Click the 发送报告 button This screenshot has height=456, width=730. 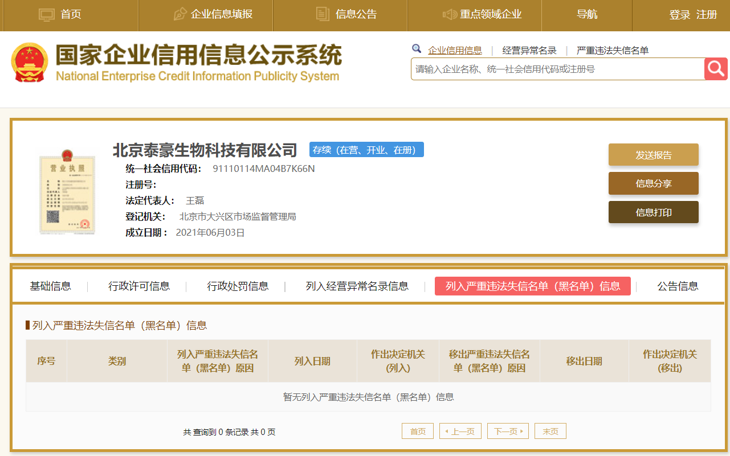[x=653, y=155]
